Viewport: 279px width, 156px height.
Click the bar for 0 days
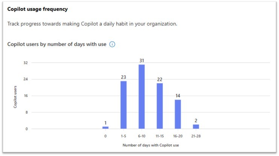point(105,127)
